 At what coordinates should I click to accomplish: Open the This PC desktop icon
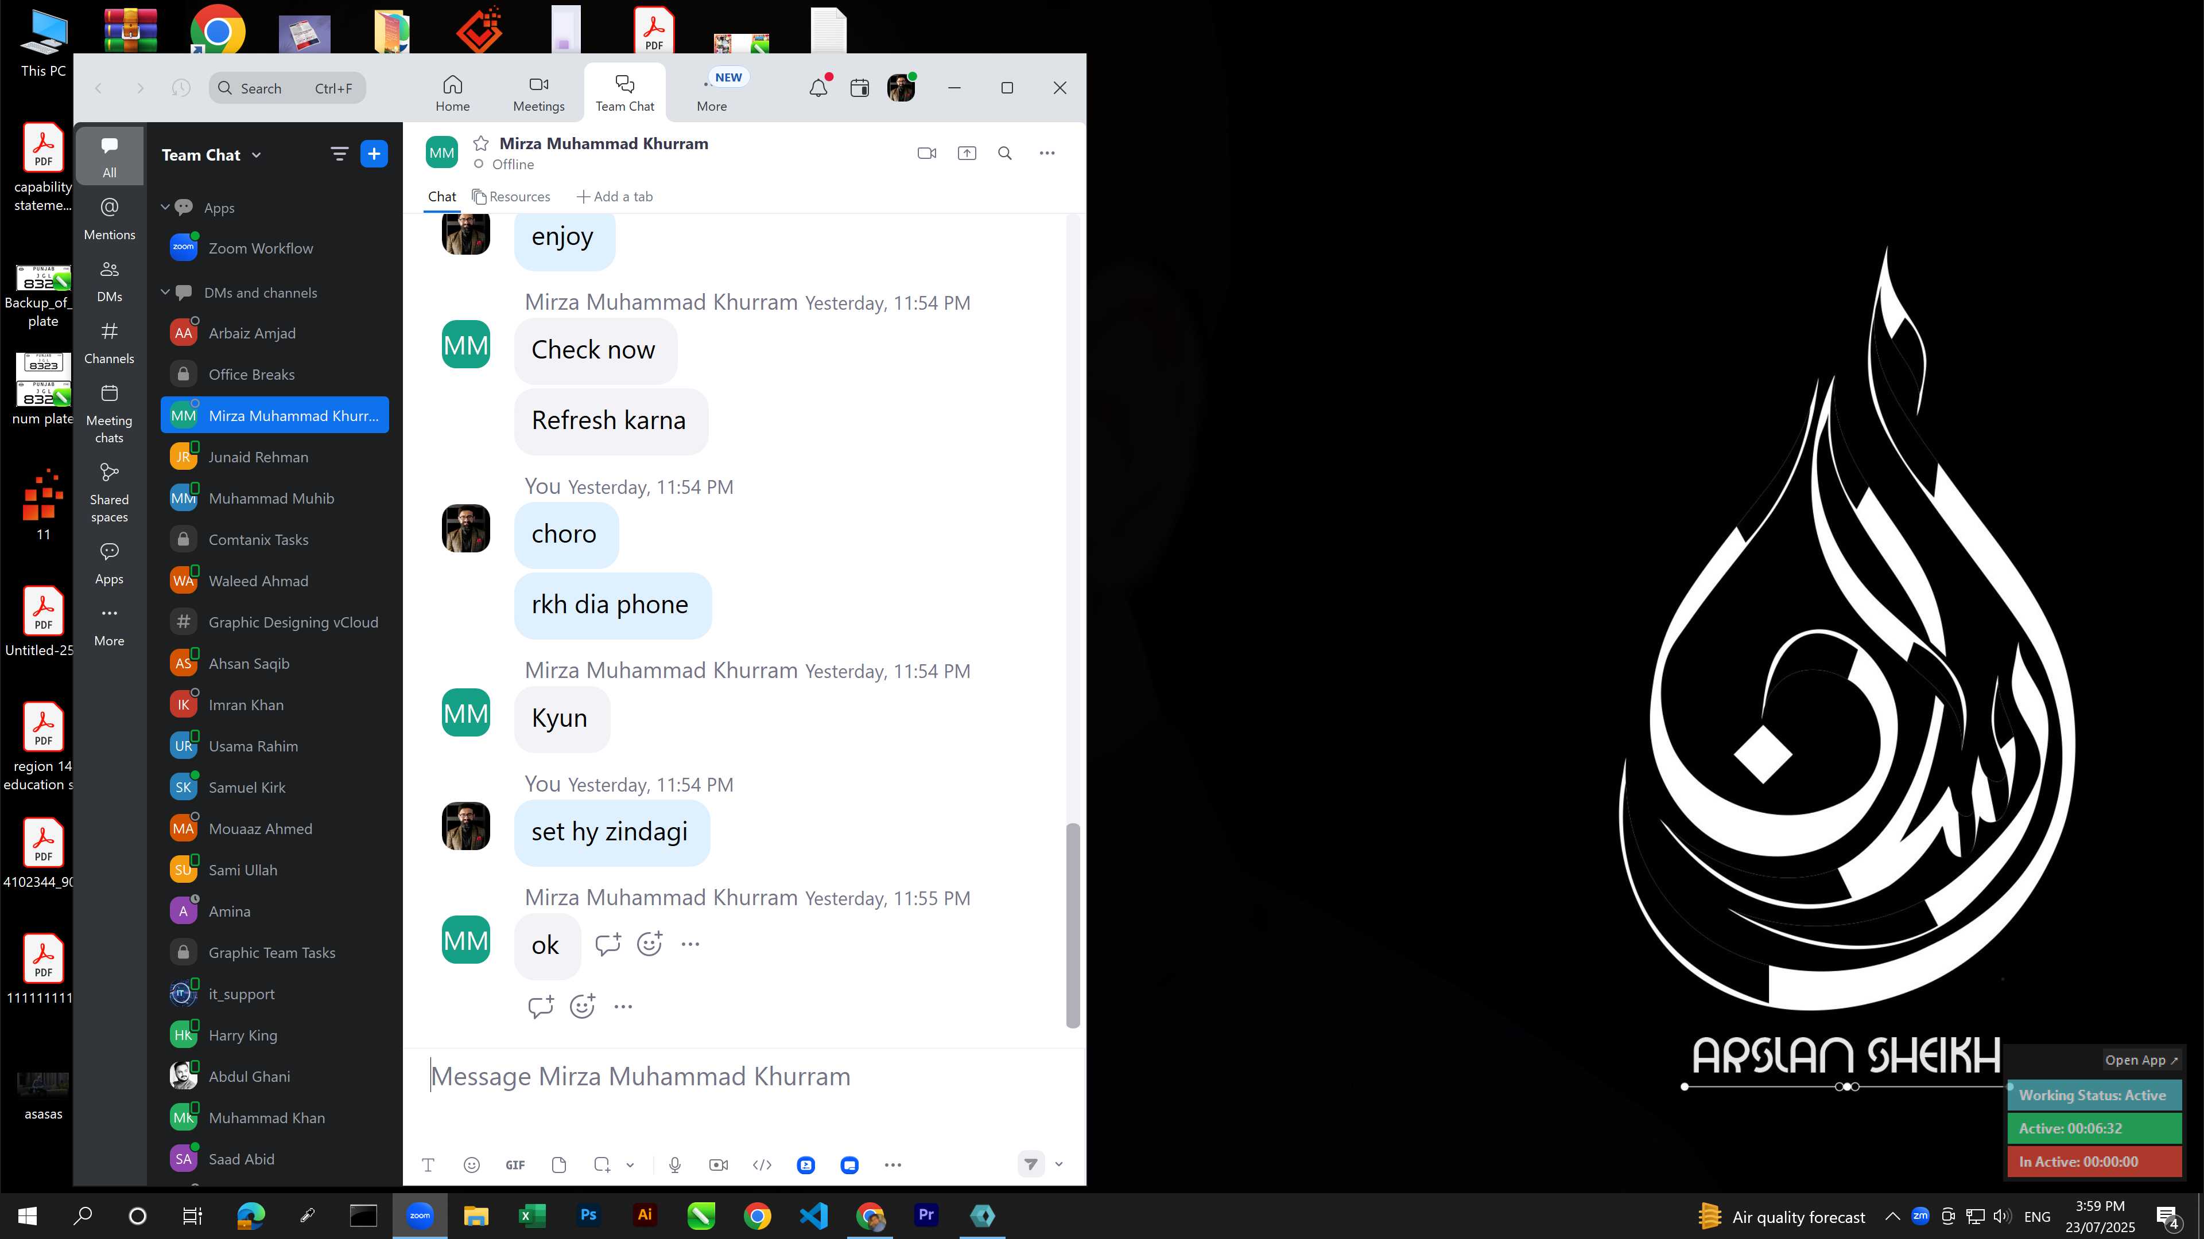coord(43,43)
